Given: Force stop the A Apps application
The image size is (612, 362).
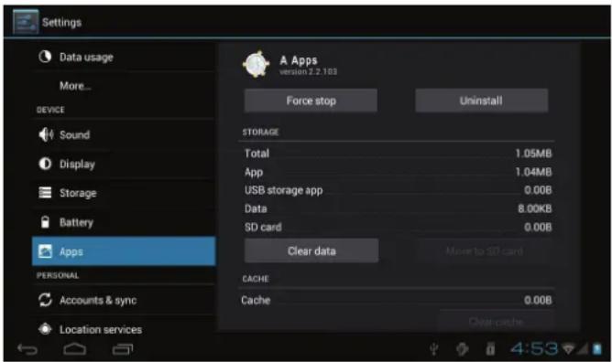Looking at the screenshot, I should click(x=311, y=101).
